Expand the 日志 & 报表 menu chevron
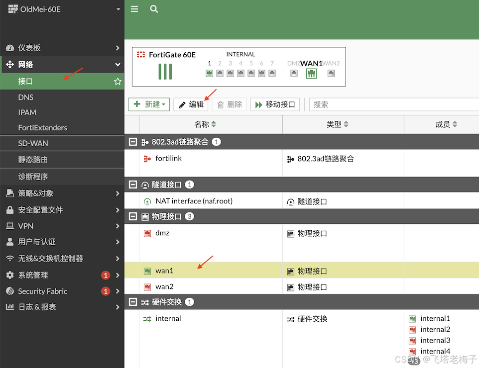Image resolution: width=479 pixels, height=368 pixels. [x=118, y=307]
